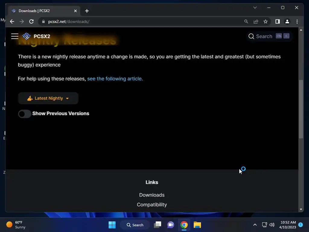309x232 pixels.
Task: Open the Downloads footer link
Action: point(152,195)
